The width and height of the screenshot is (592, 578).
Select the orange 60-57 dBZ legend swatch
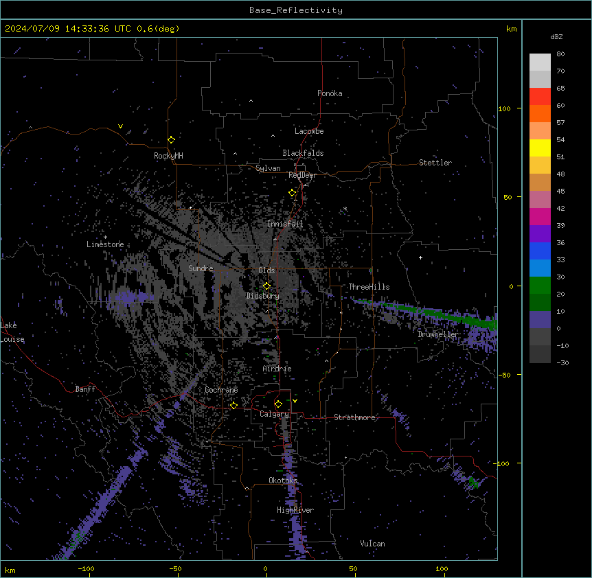coord(540,113)
